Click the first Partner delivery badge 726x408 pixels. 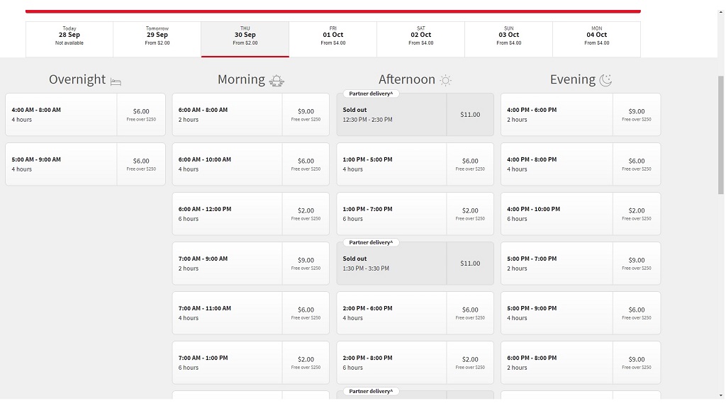coord(371,93)
